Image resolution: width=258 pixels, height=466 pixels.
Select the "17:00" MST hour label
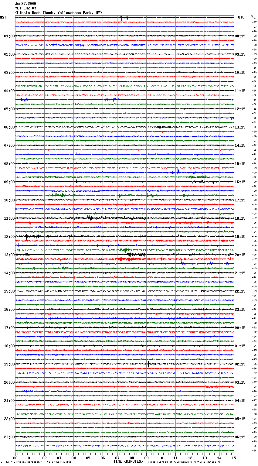pos(9,328)
